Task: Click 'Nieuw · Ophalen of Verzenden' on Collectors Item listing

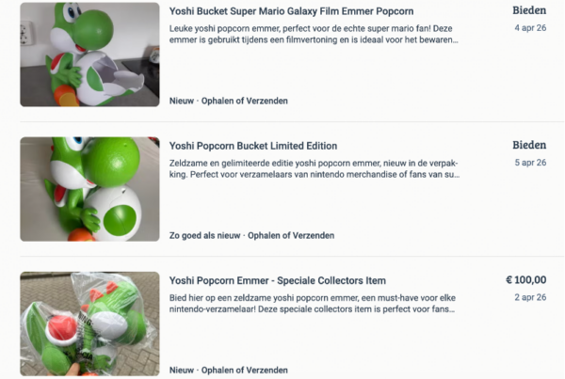Action: point(229,370)
